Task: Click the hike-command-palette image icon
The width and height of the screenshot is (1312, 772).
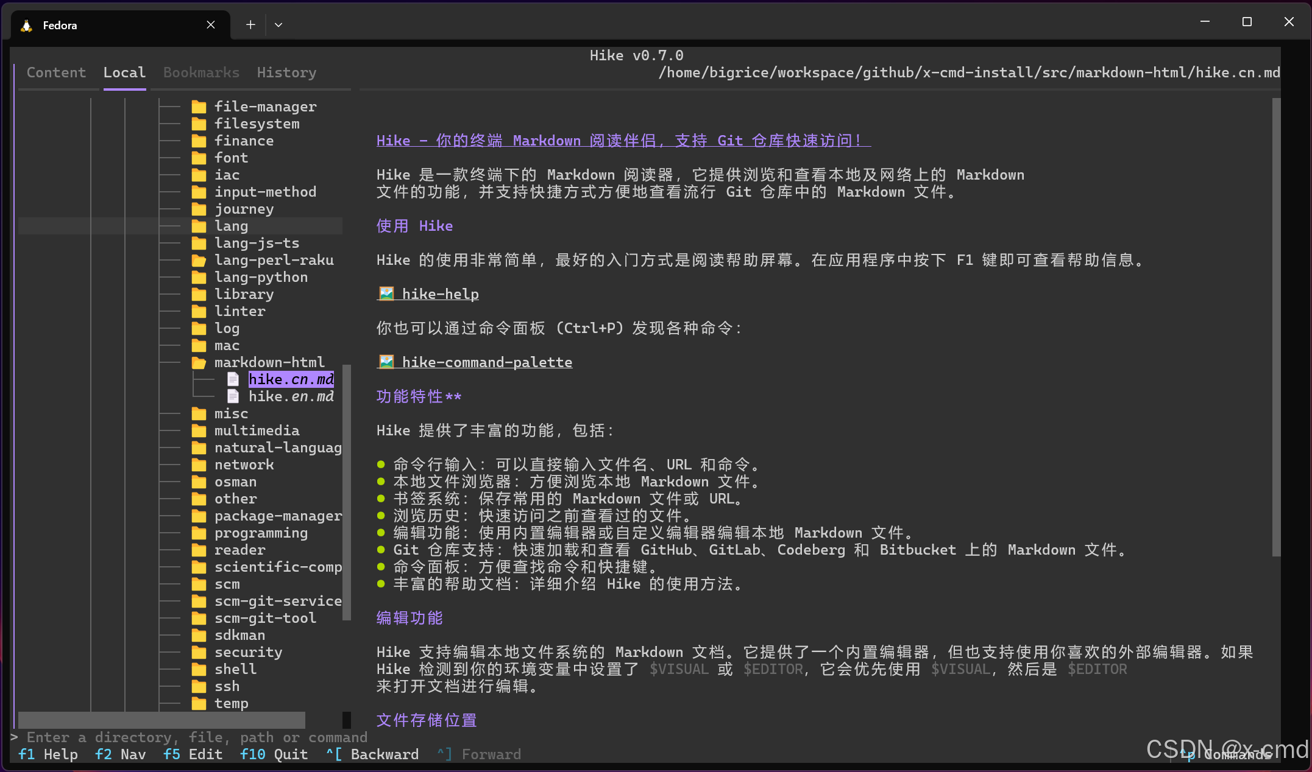Action: (x=386, y=362)
